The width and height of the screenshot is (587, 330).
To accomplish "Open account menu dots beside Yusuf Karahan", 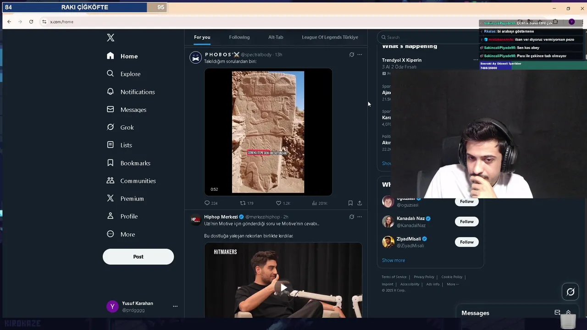I will pos(175,306).
